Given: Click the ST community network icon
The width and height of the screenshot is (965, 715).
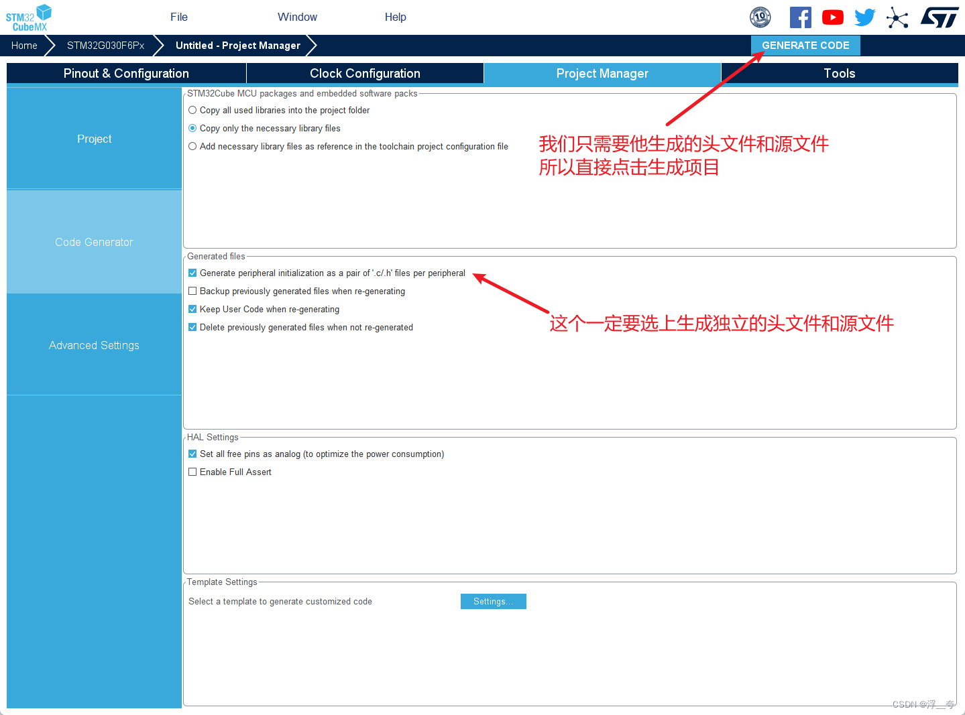Looking at the screenshot, I should click(x=897, y=17).
